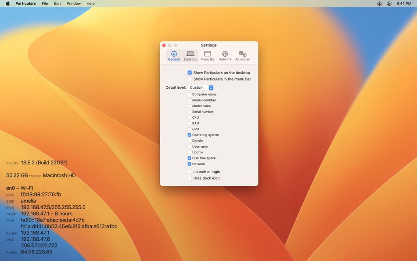Image resolution: width=417 pixels, height=261 pixels.
Task: Click the Router address 192.168.47.1
Action: tap(35, 233)
